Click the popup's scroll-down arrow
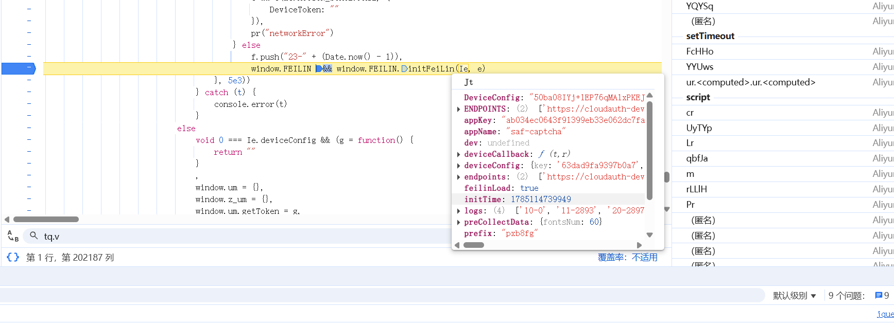The width and height of the screenshot is (894, 326). tap(650, 235)
